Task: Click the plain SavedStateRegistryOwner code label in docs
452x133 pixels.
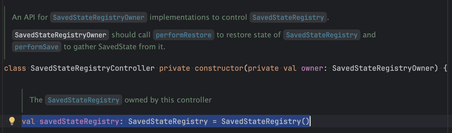Action: tap(61, 35)
